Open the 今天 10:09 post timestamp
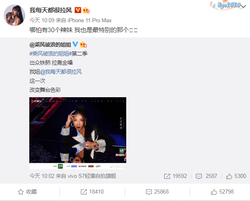250x201 pixels. pos(42,20)
